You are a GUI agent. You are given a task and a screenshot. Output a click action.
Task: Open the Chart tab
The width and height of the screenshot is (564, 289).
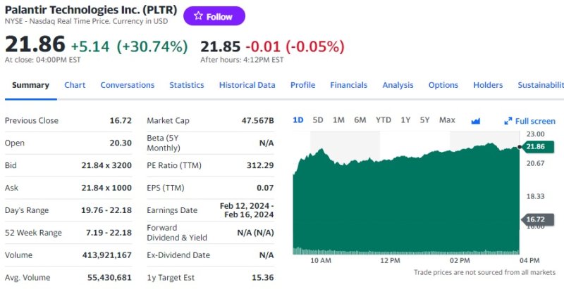[x=75, y=85]
